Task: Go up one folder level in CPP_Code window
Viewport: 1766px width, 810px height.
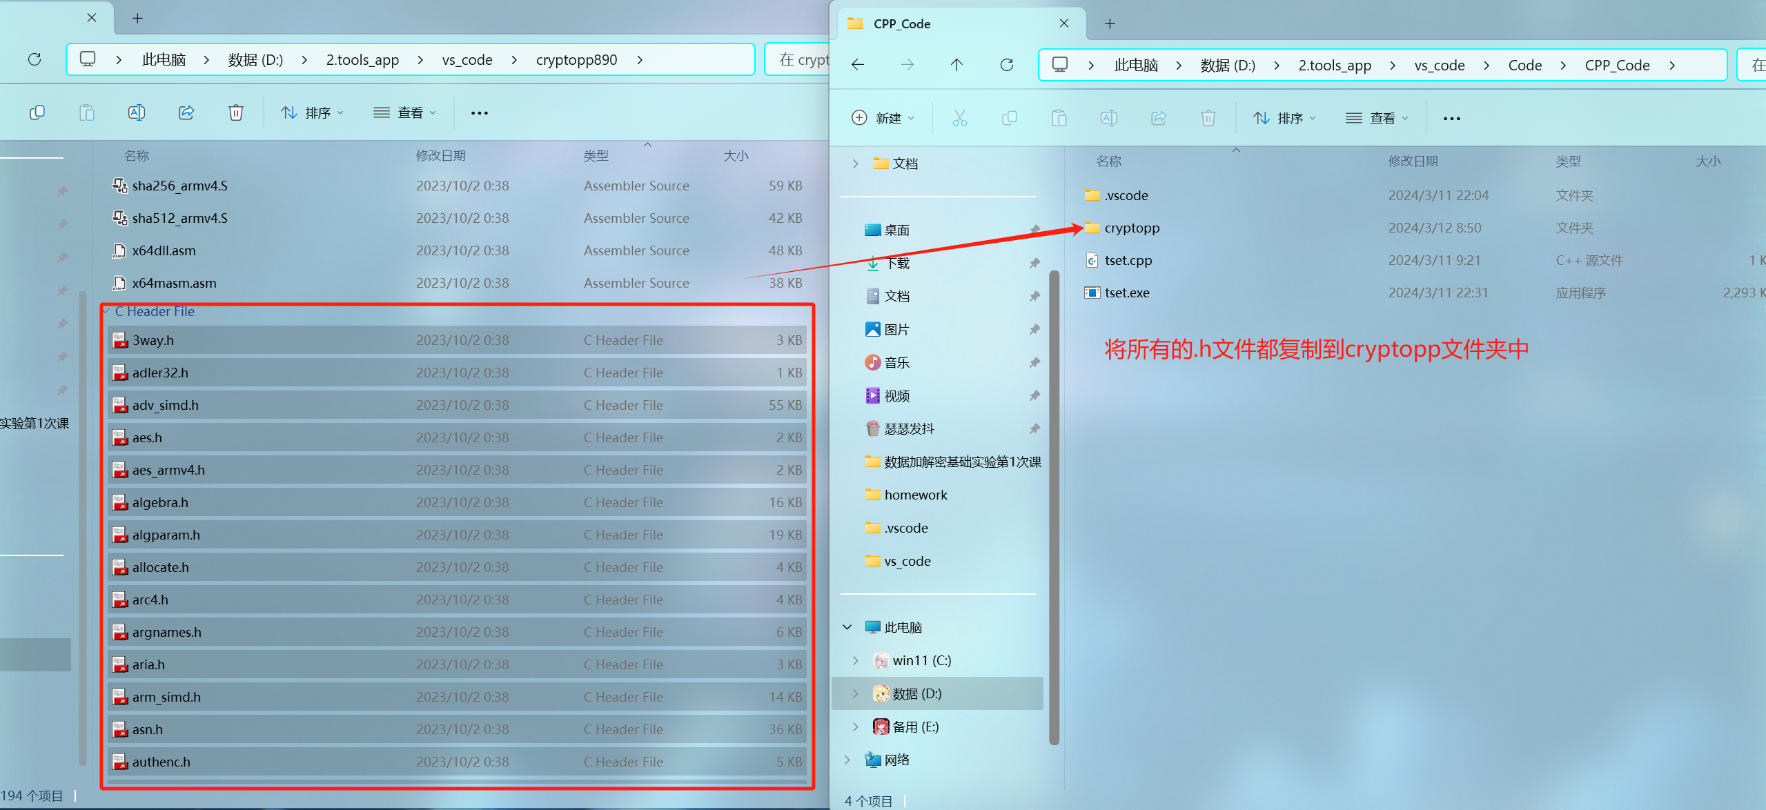Action: pyautogui.click(x=956, y=65)
